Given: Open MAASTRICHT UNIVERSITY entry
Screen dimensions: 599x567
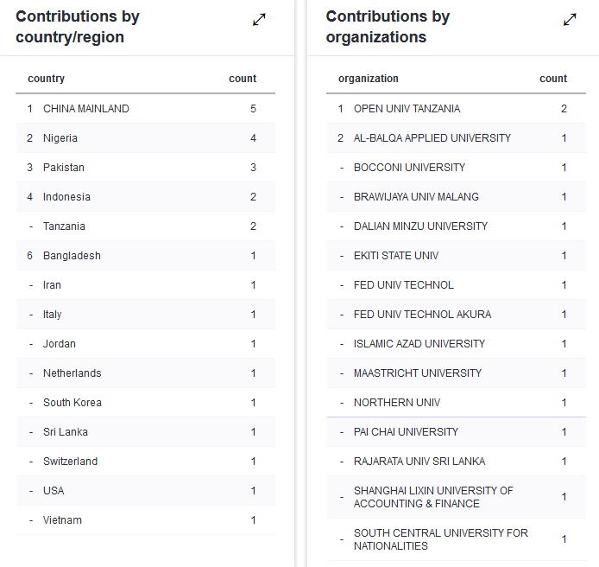Looking at the screenshot, I should [418, 373].
